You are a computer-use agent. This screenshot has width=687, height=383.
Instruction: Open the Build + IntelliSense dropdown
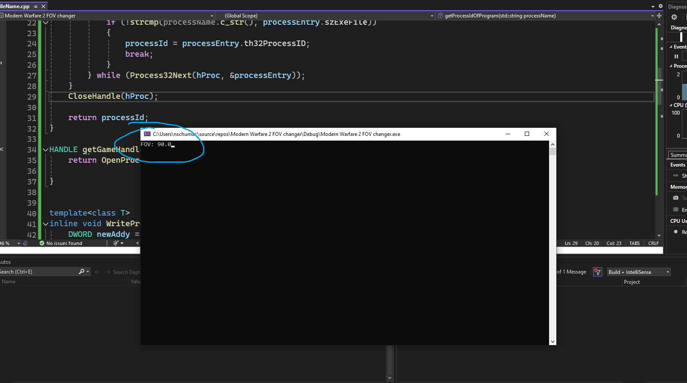638,272
